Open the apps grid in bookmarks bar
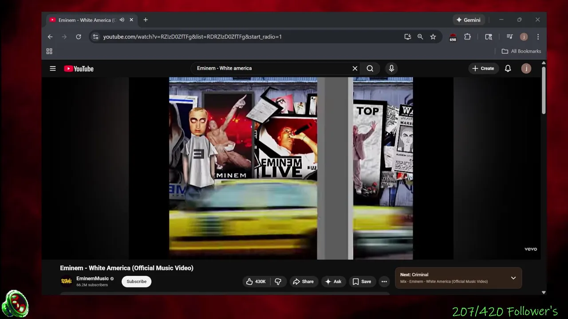 point(49,51)
